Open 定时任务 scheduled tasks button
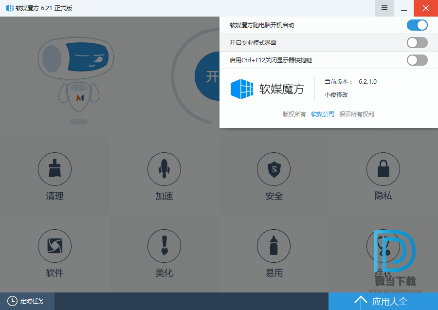Viewport: 438px width, 310px height. pos(27,301)
